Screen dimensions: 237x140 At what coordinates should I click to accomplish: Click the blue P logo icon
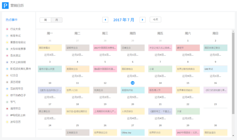[x=5, y=6]
